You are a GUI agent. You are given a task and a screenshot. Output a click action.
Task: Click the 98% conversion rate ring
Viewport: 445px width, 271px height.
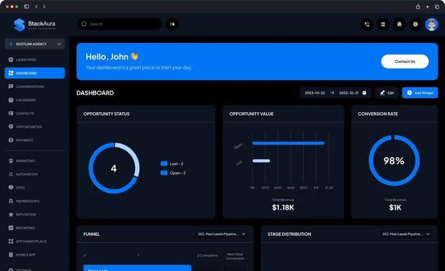(x=394, y=160)
